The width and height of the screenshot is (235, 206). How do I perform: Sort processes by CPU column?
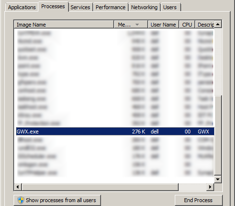[x=187, y=25]
